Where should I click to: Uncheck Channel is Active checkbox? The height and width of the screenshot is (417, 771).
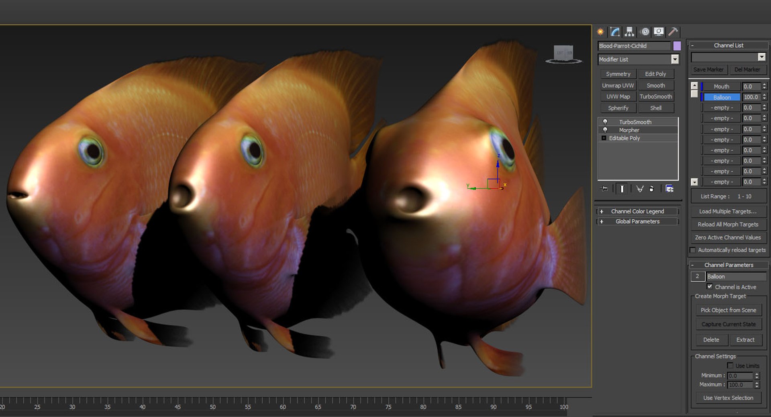coord(710,286)
